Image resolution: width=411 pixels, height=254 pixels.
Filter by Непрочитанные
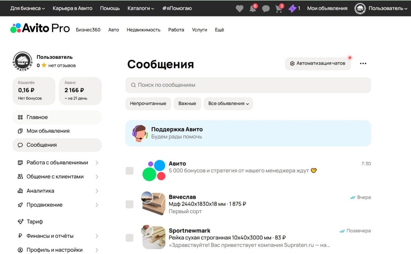tap(148, 103)
